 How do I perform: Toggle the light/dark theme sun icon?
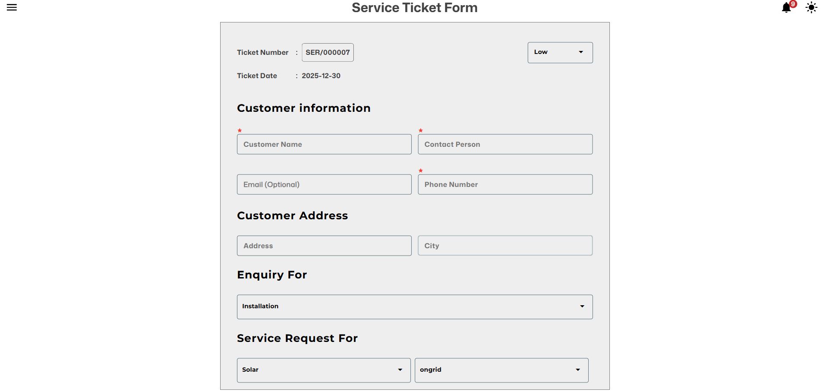[811, 7]
